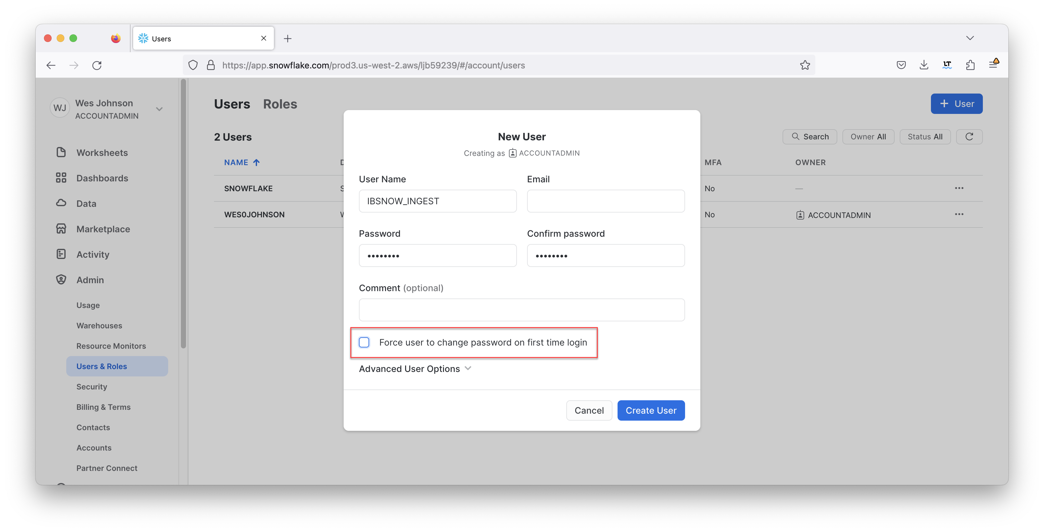Open the Owner All filter

coord(868,136)
